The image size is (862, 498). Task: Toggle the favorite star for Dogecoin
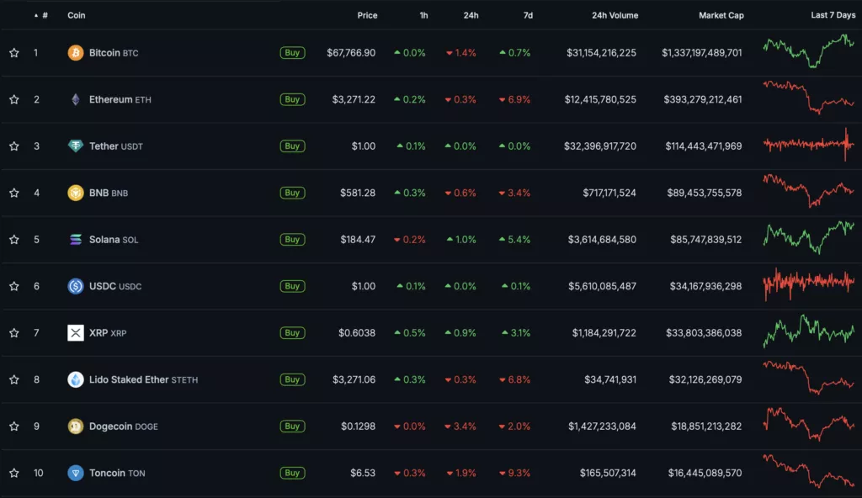(14, 426)
